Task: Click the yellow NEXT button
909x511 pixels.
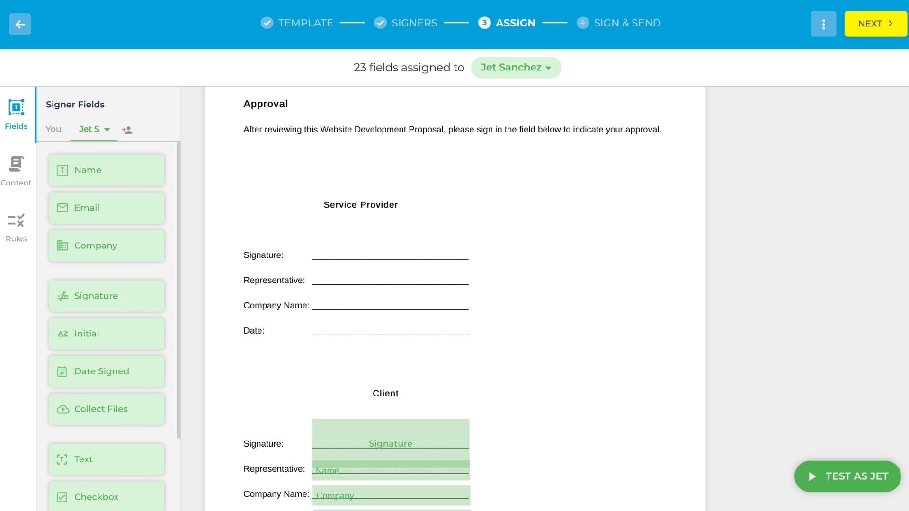Action: click(875, 24)
